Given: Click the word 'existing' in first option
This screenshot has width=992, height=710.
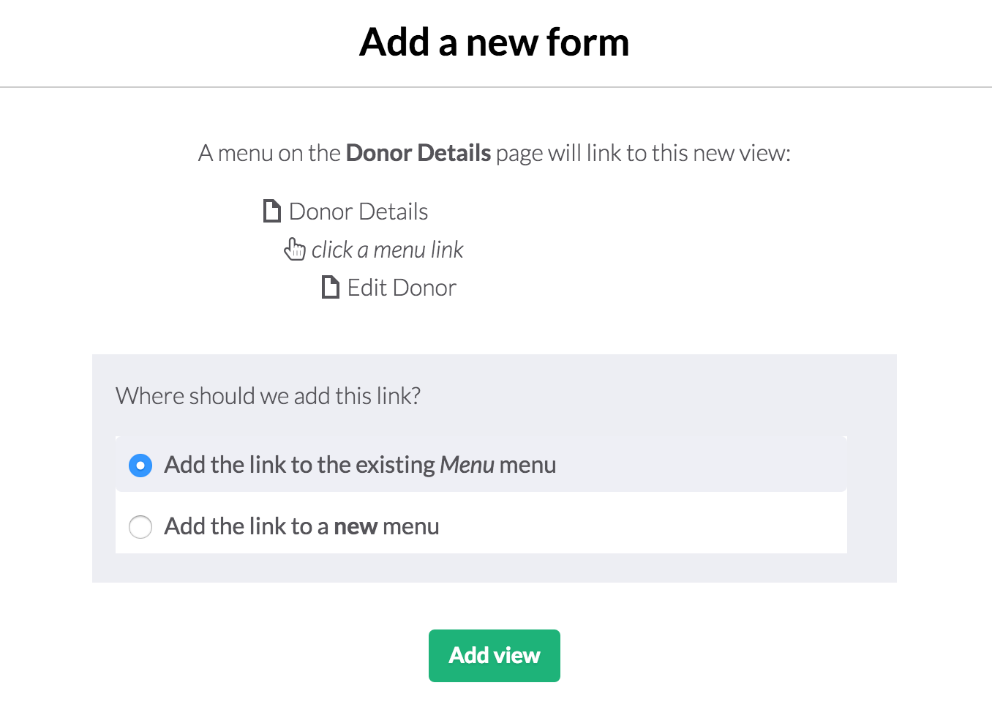Looking at the screenshot, I should click(396, 465).
